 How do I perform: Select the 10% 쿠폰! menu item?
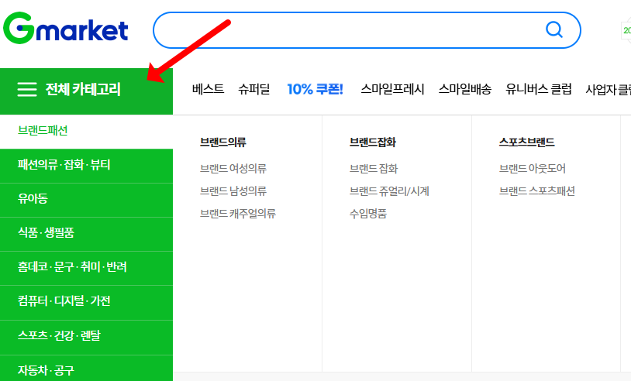tap(315, 89)
